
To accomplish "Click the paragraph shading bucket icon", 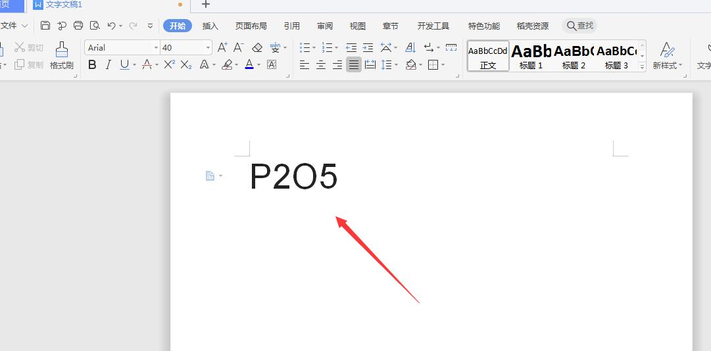I will coord(411,65).
